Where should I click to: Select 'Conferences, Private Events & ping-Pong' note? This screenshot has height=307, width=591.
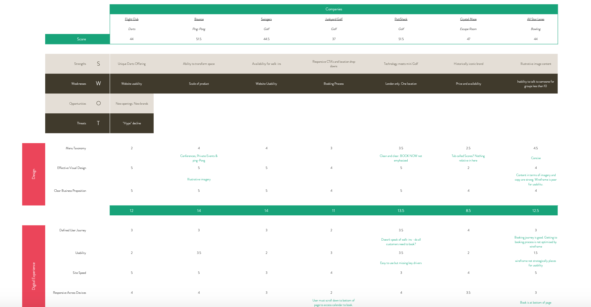point(199,158)
